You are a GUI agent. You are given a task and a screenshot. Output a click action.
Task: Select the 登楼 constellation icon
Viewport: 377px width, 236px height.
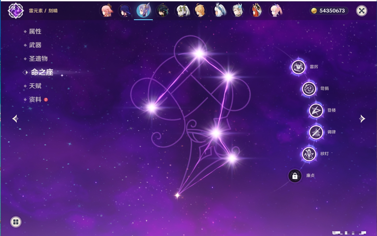tap(316, 111)
